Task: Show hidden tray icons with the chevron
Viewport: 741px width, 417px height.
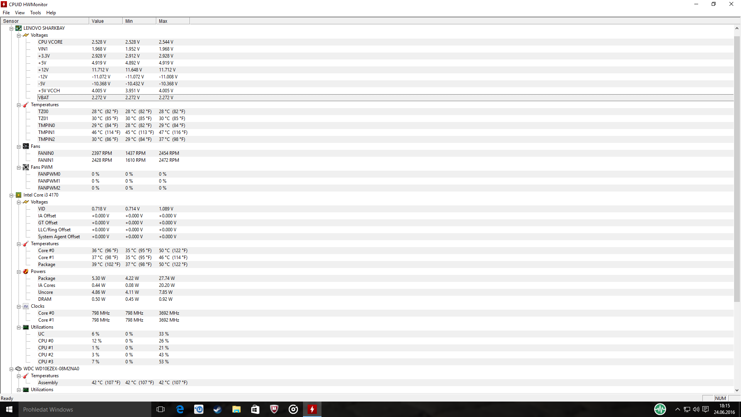Action: click(x=677, y=409)
